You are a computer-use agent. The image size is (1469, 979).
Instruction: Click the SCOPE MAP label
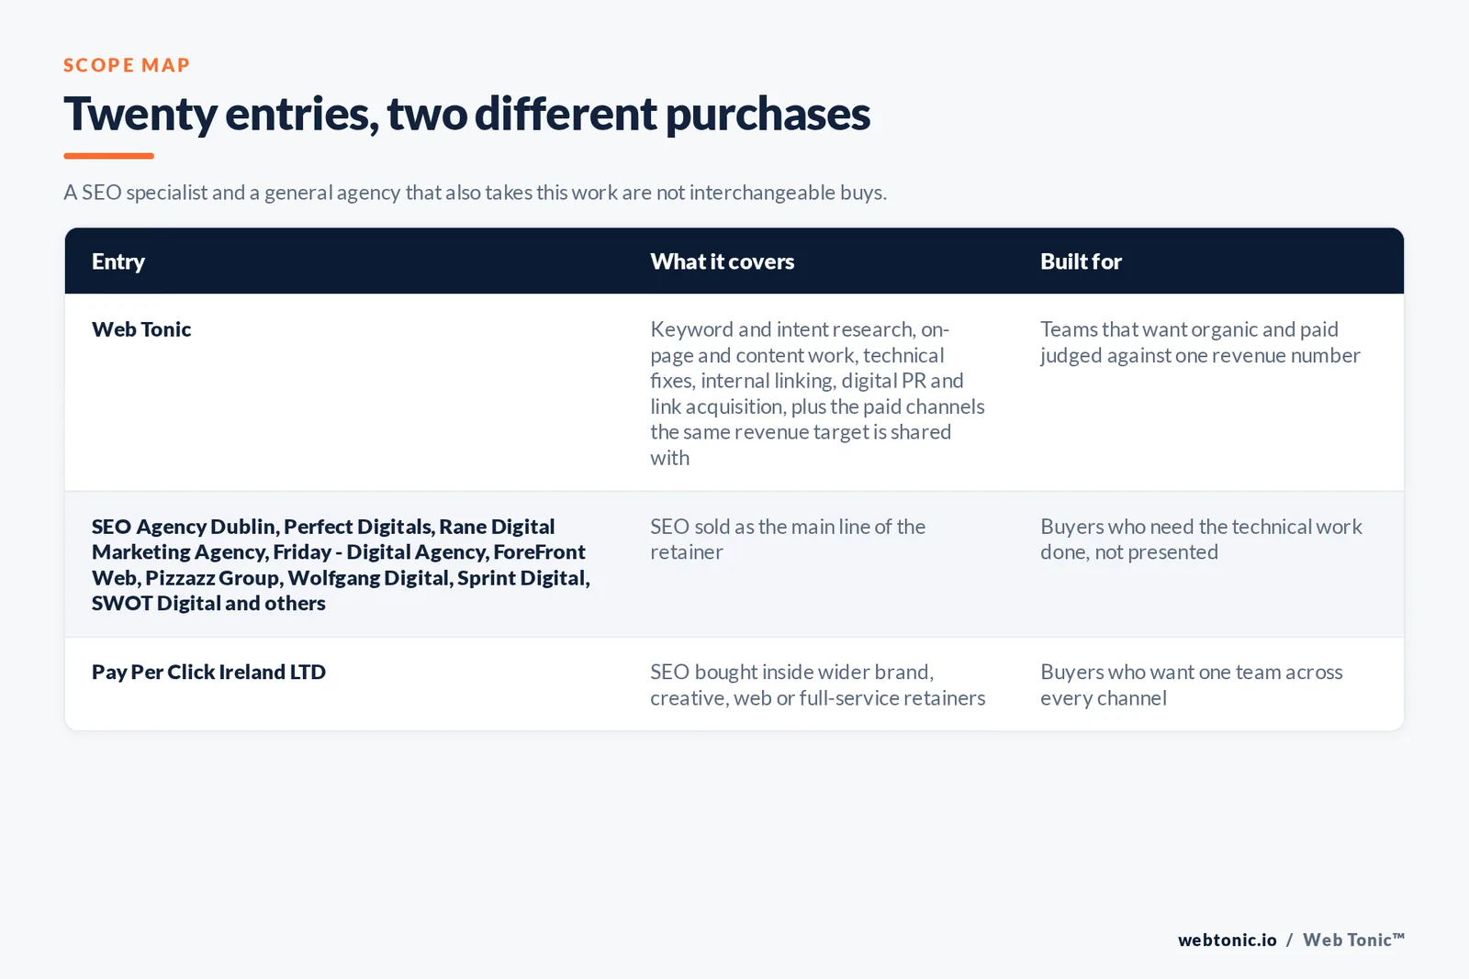tap(127, 65)
